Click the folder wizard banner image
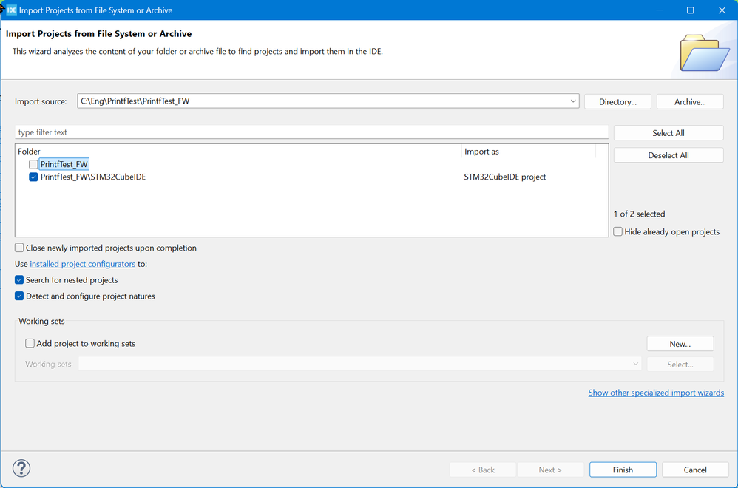The image size is (738, 488). 704,52
